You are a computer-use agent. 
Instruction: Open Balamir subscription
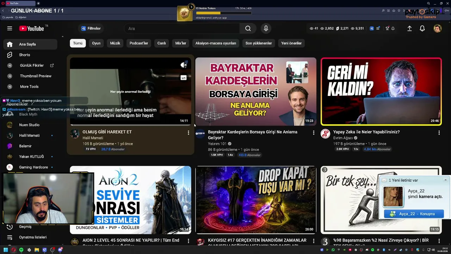click(30, 146)
